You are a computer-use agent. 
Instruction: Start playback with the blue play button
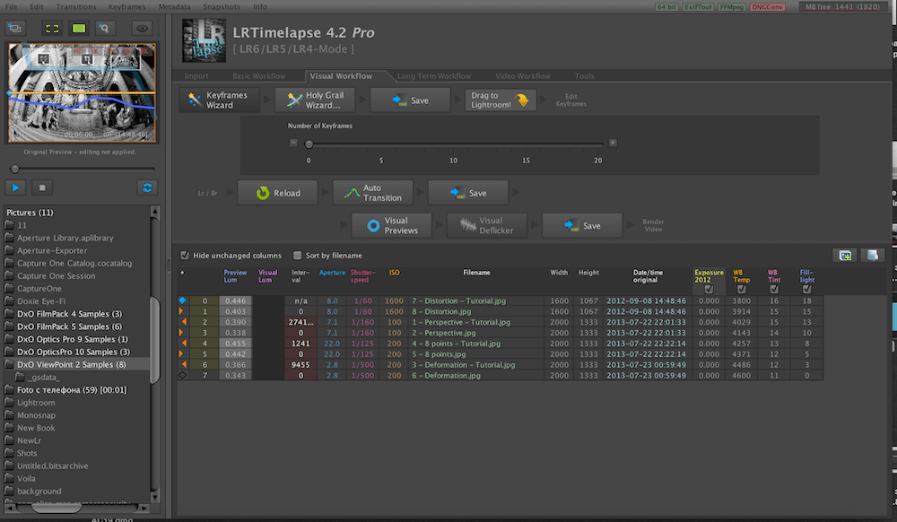pos(15,187)
